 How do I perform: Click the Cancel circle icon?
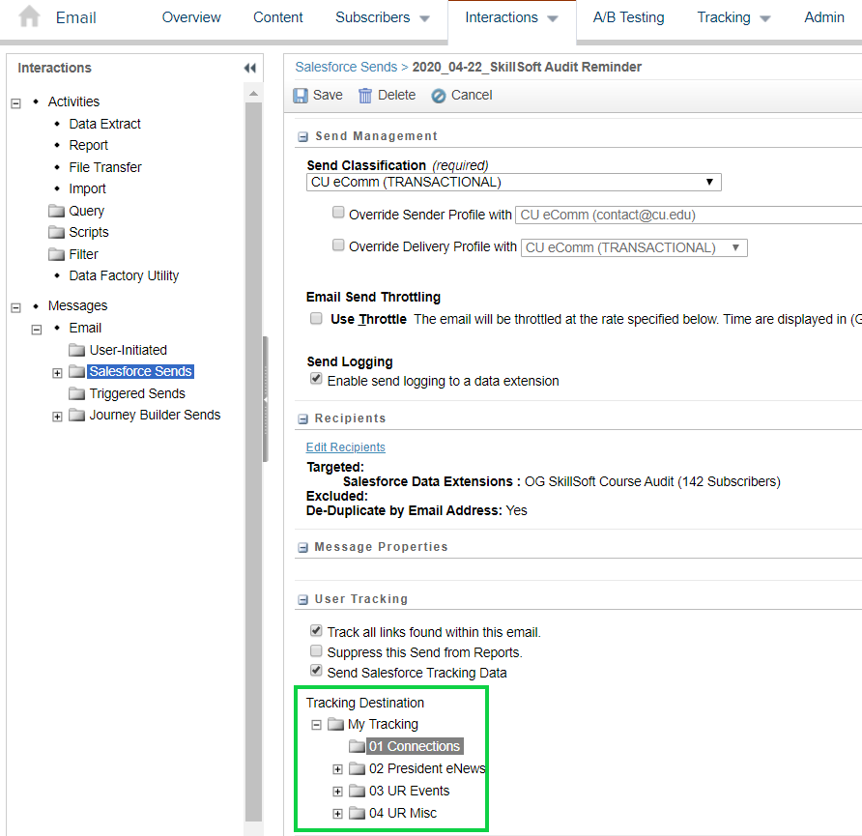(438, 97)
